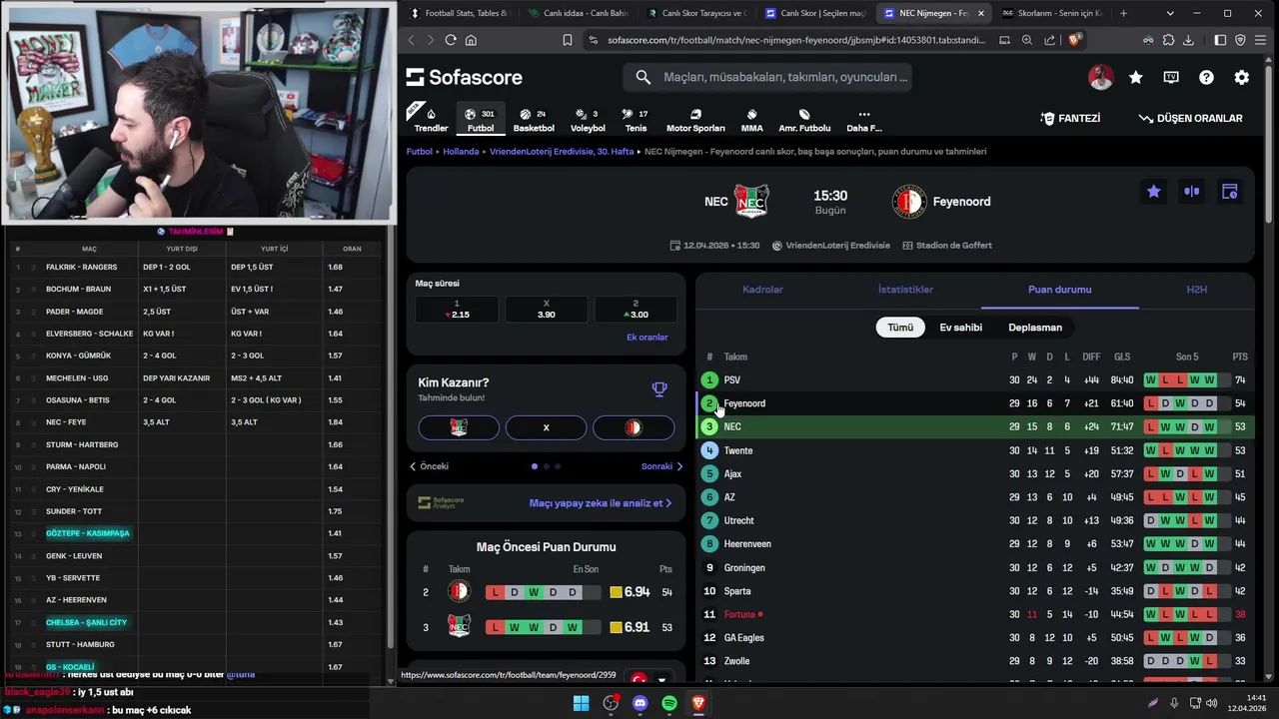Switch to Skorlarım browser tab

1051,13
